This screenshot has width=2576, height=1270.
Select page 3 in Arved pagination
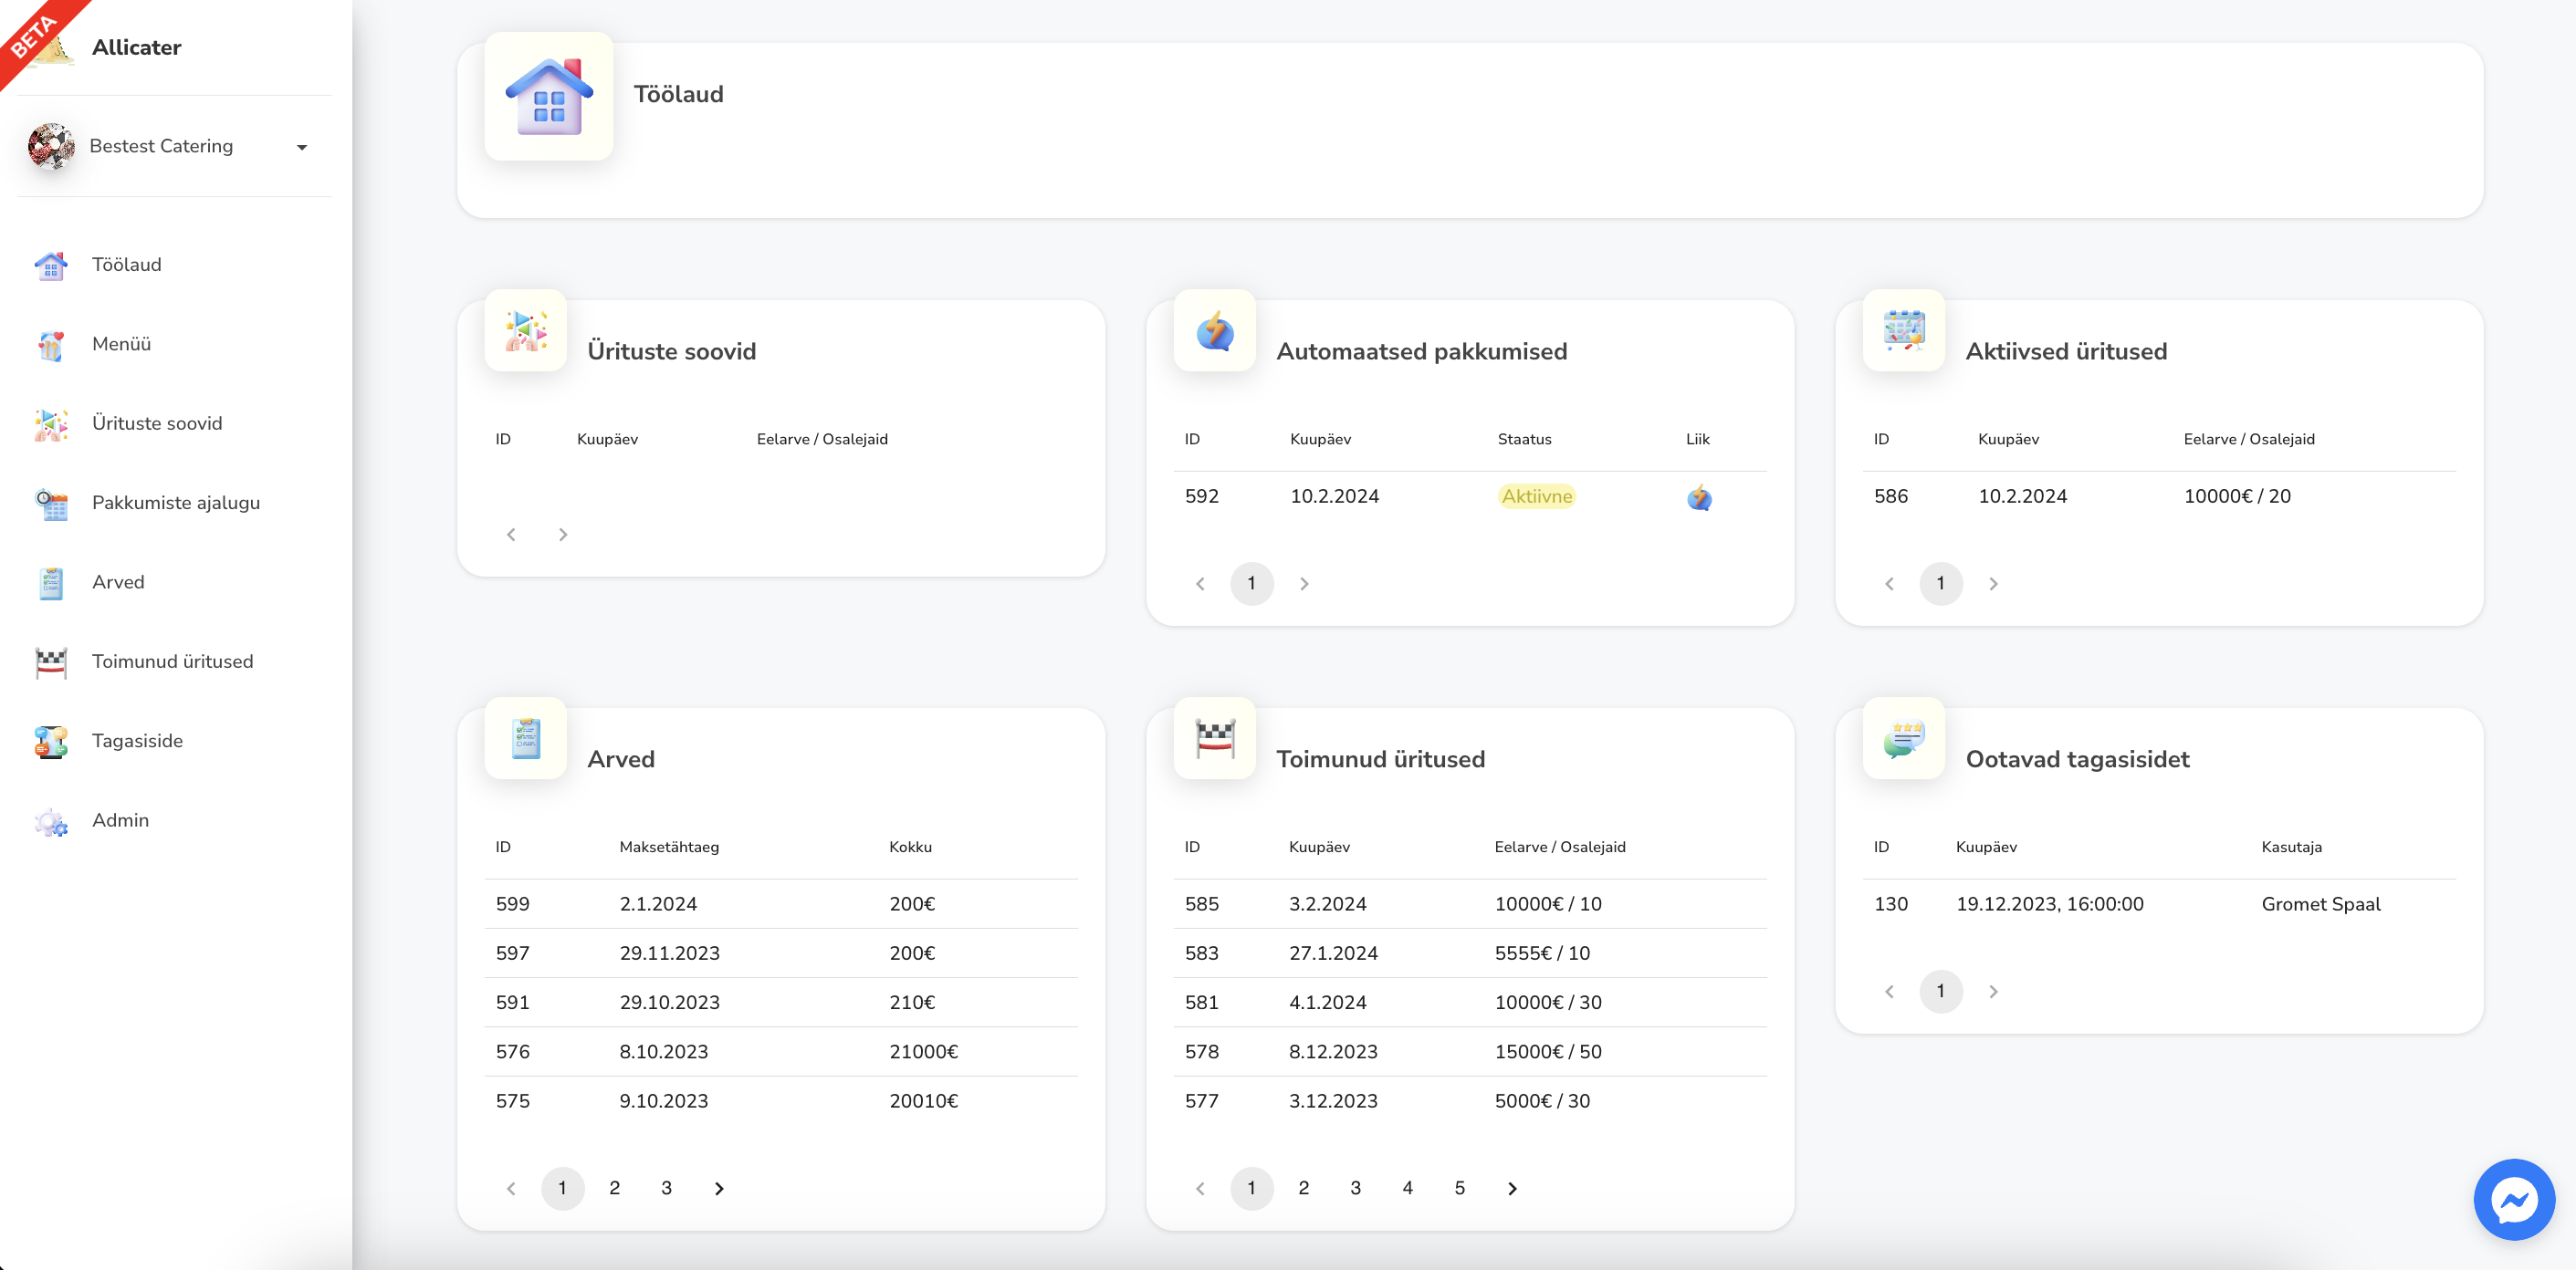(666, 1188)
